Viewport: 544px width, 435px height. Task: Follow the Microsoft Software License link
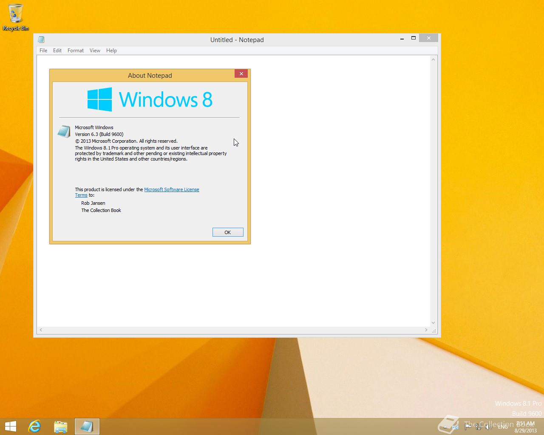(x=172, y=189)
